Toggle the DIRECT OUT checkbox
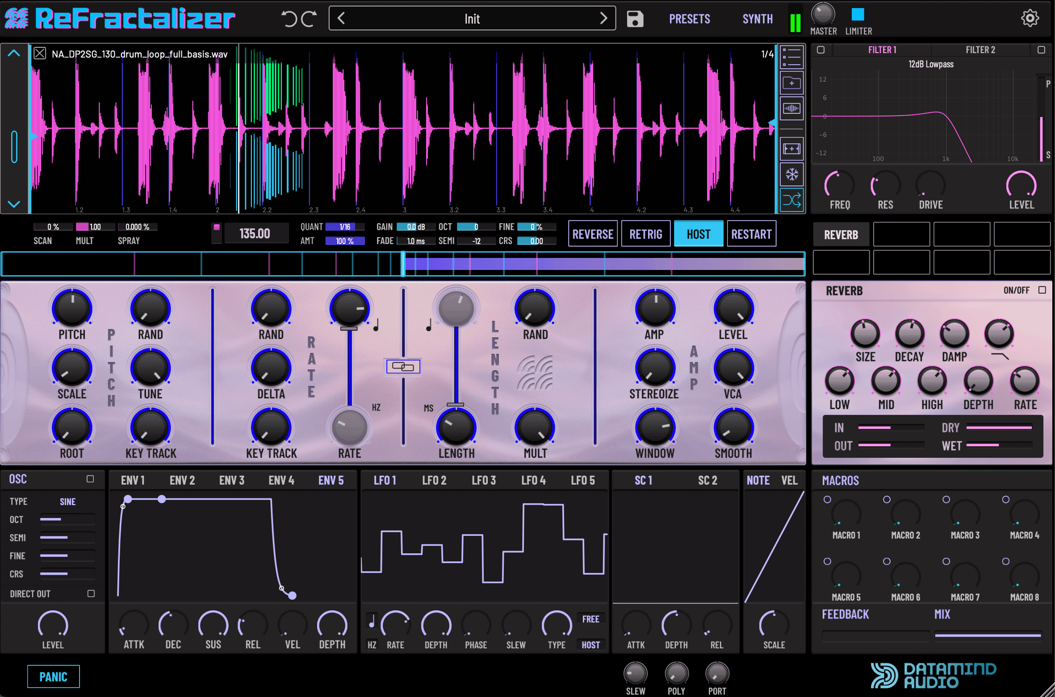This screenshot has height=697, width=1055. click(x=91, y=593)
